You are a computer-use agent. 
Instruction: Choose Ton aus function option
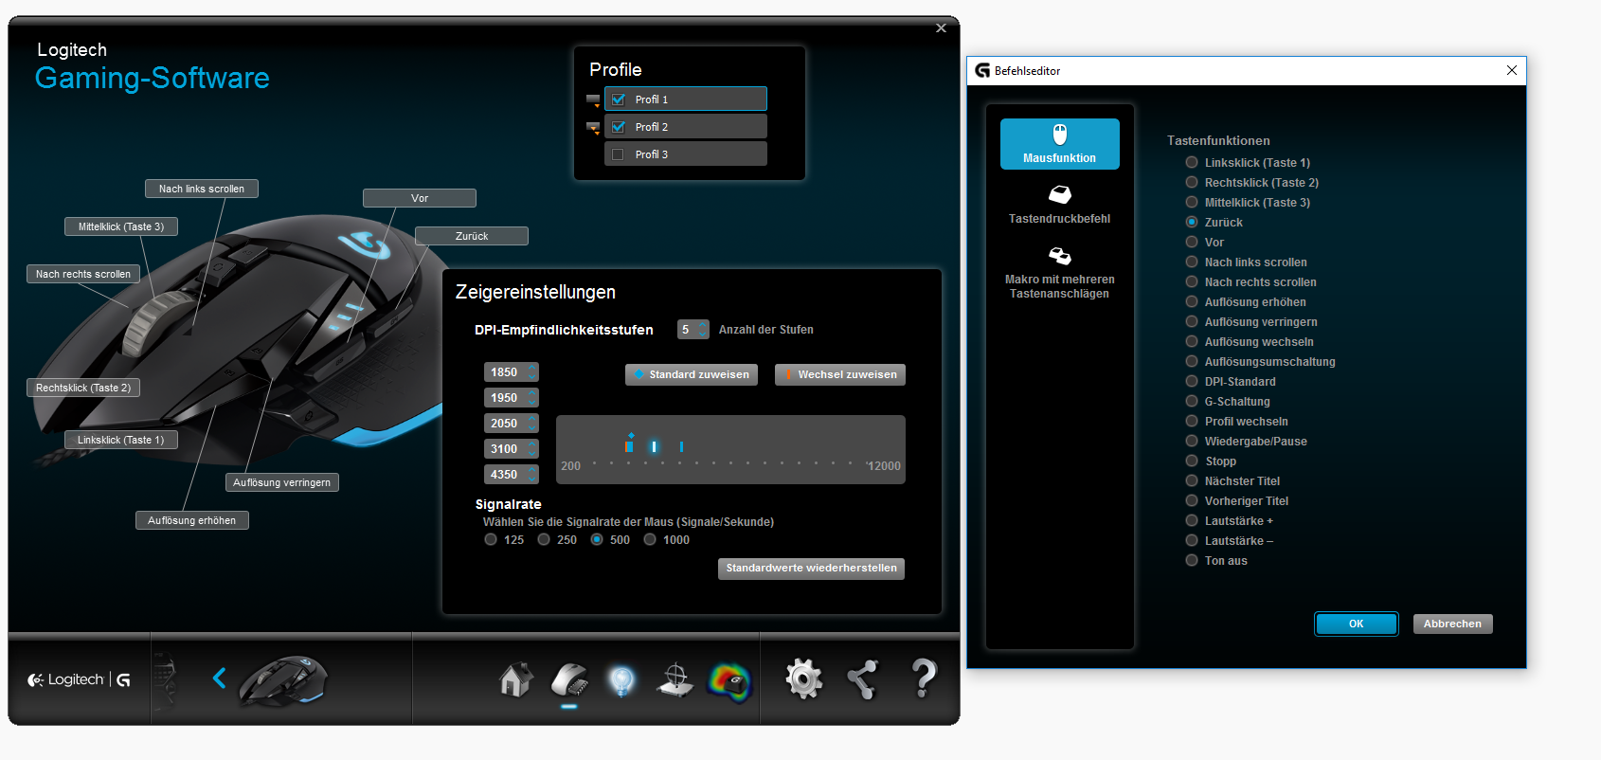[1192, 560]
